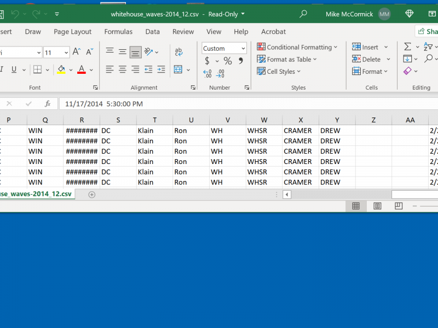The width and height of the screenshot is (438, 328).
Task: Click the Wrap Text icon
Action: (178, 52)
